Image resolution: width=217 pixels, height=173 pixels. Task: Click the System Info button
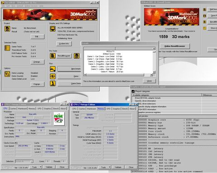click(64, 44)
